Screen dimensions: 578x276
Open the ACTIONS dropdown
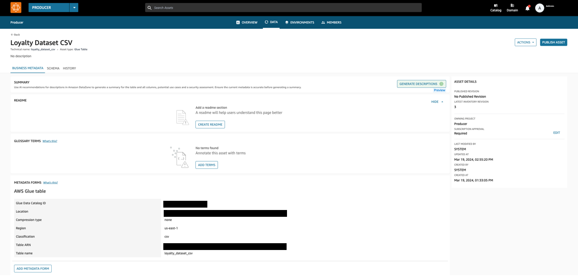(x=525, y=42)
